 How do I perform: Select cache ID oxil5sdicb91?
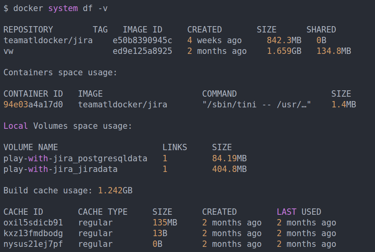tap(33, 223)
